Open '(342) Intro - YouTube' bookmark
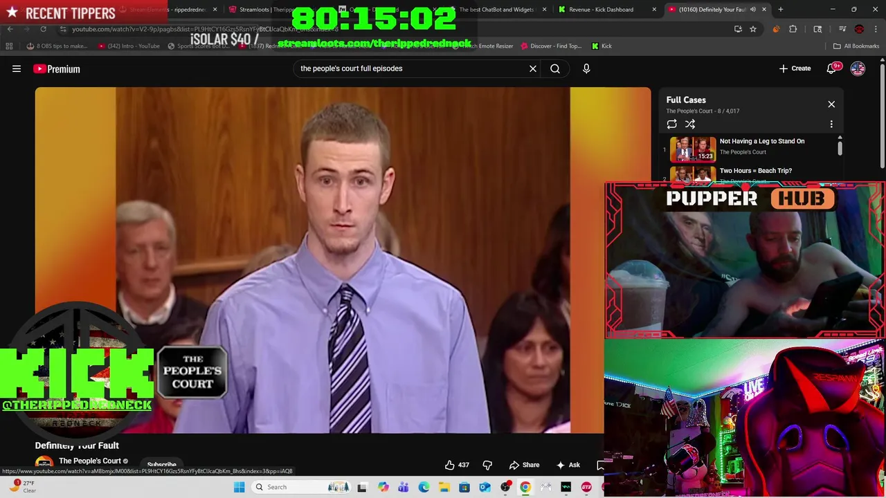This screenshot has height=498, width=886. click(129, 46)
